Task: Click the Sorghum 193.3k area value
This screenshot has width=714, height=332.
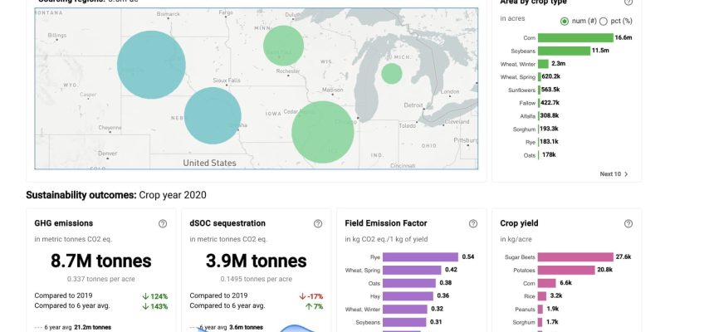Action: click(x=549, y=129)
